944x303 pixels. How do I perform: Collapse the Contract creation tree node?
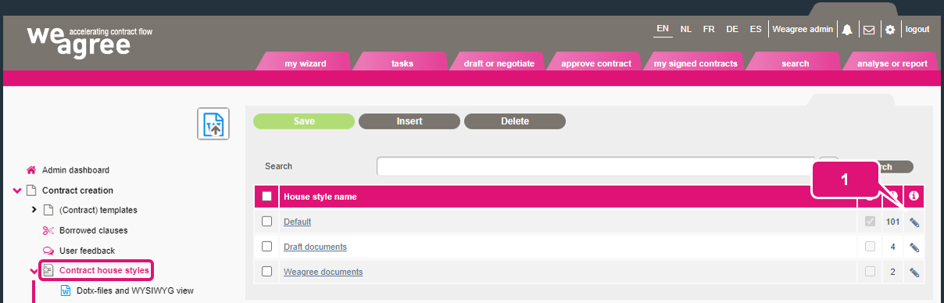pyautogui.click(x=17, y=190)
